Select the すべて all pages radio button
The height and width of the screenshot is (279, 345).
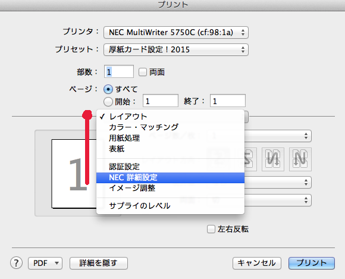(108, 89)
